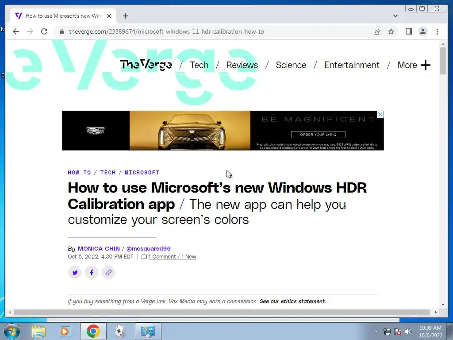
Task: Click the horizontal scrollbar left arrow
Action: [x=10, y=312]
